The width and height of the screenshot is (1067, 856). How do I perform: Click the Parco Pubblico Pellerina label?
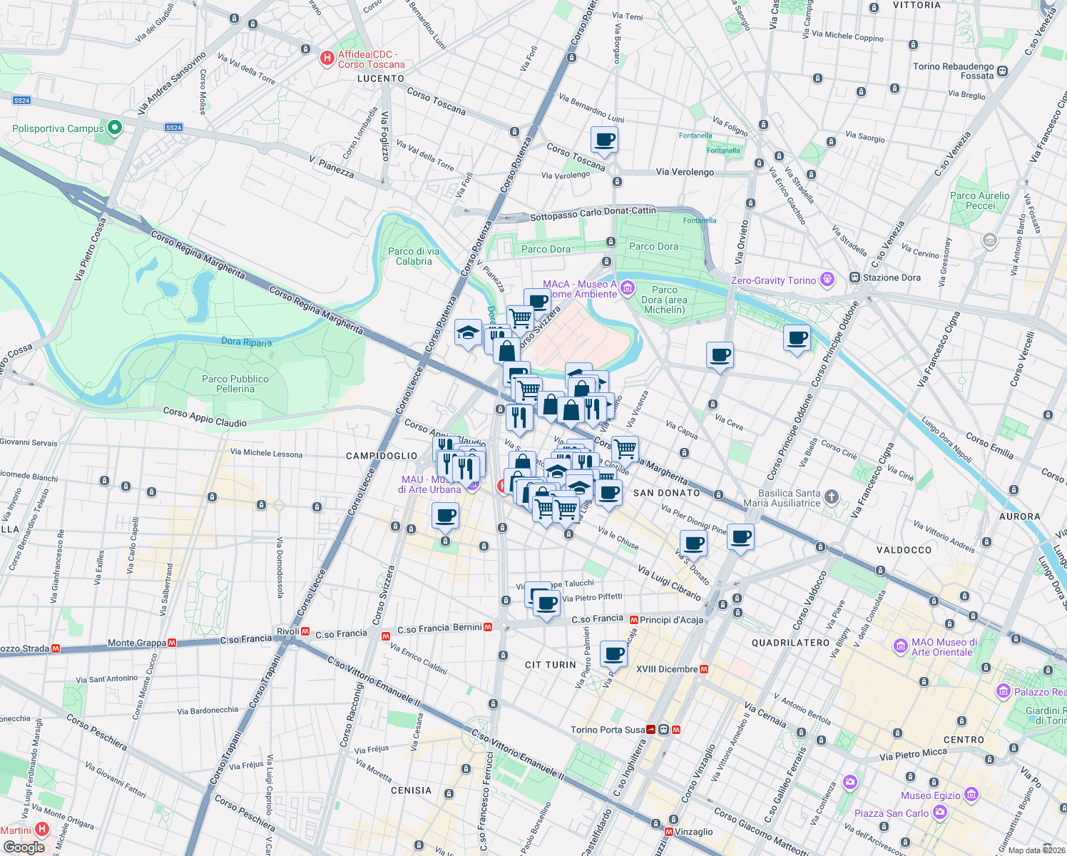(235, 384)
